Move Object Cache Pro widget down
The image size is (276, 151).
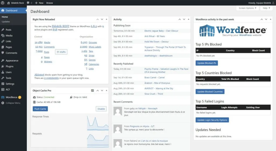pyautogui.click(x=102, y=90)
